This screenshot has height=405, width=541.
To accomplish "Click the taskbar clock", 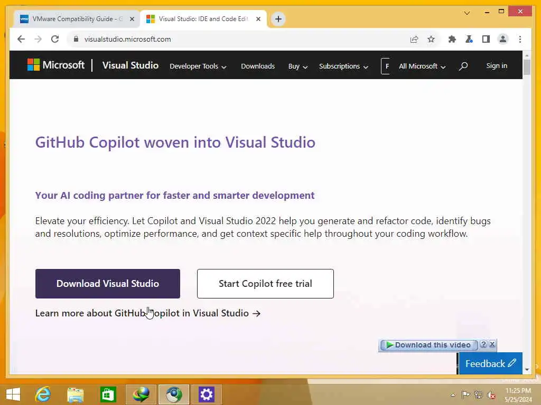I will (x=518, y=395).
